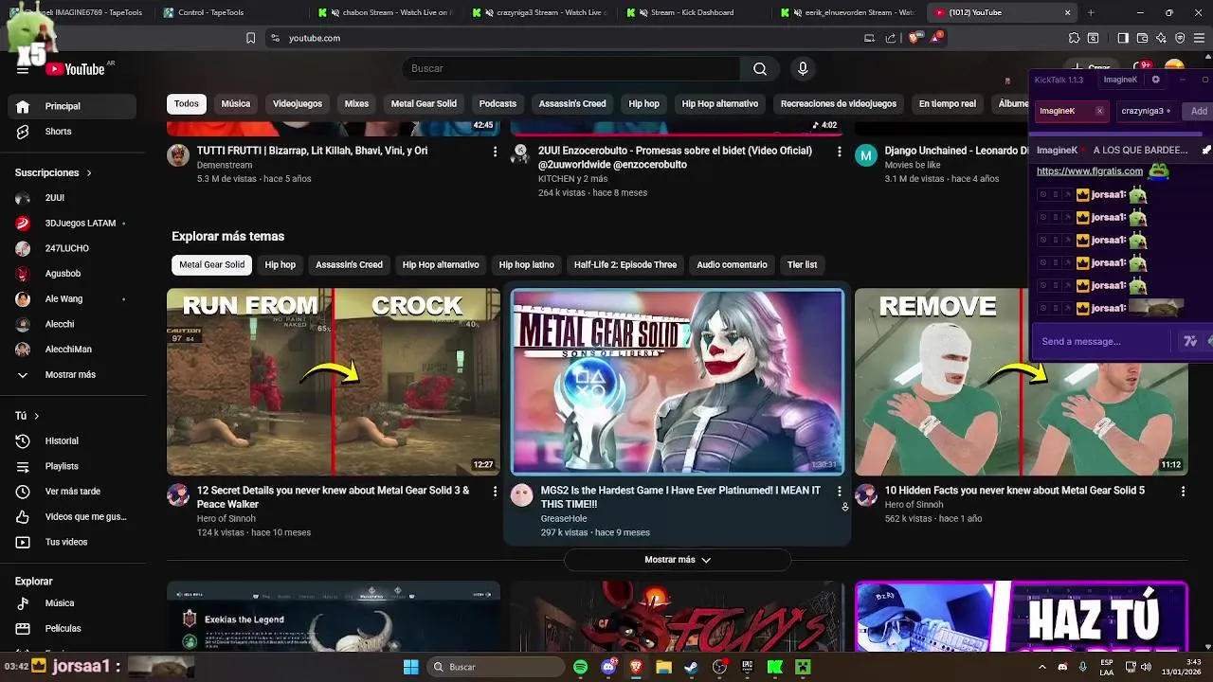
Task: Open options for 10 Hidden Facts video
Action: [x=1183, y=492]
